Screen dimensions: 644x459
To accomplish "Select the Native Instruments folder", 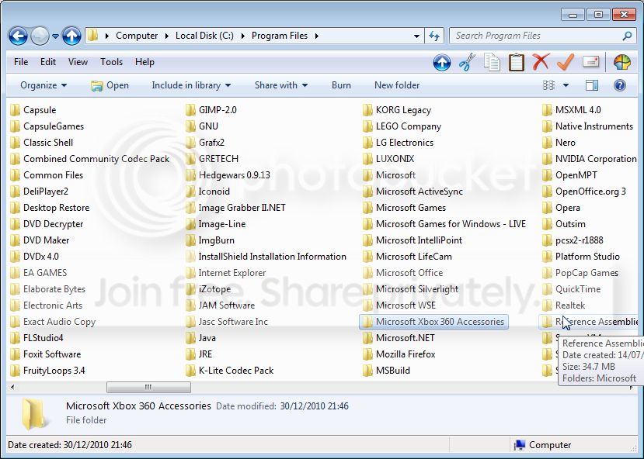I will (x=588, y=126).
